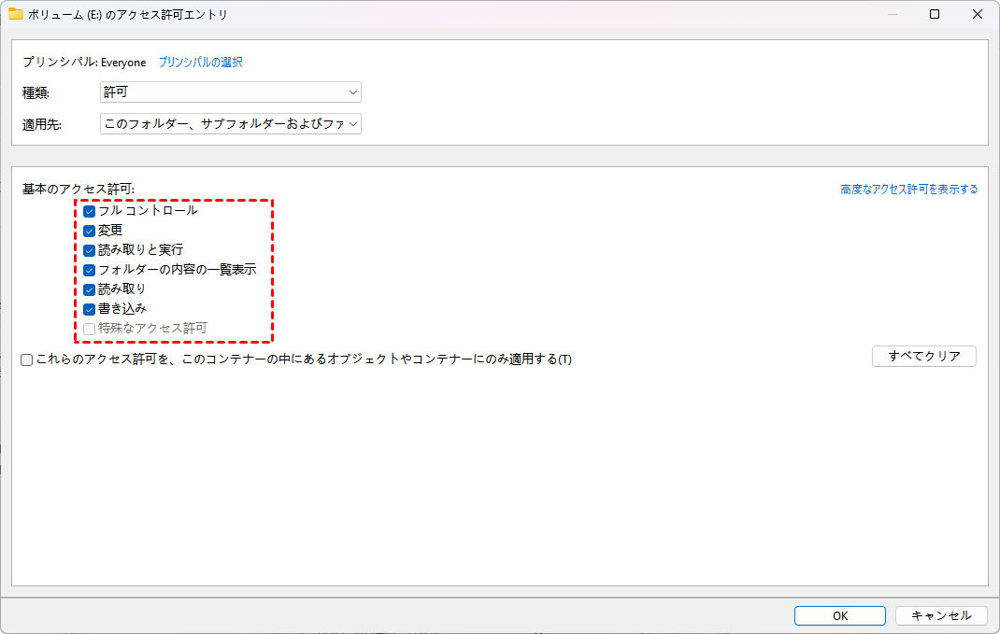Toggle the フォルダーの内容の一覧表示 checkbox
Viewport: 1000px width, 634px height.
[90, 270]
